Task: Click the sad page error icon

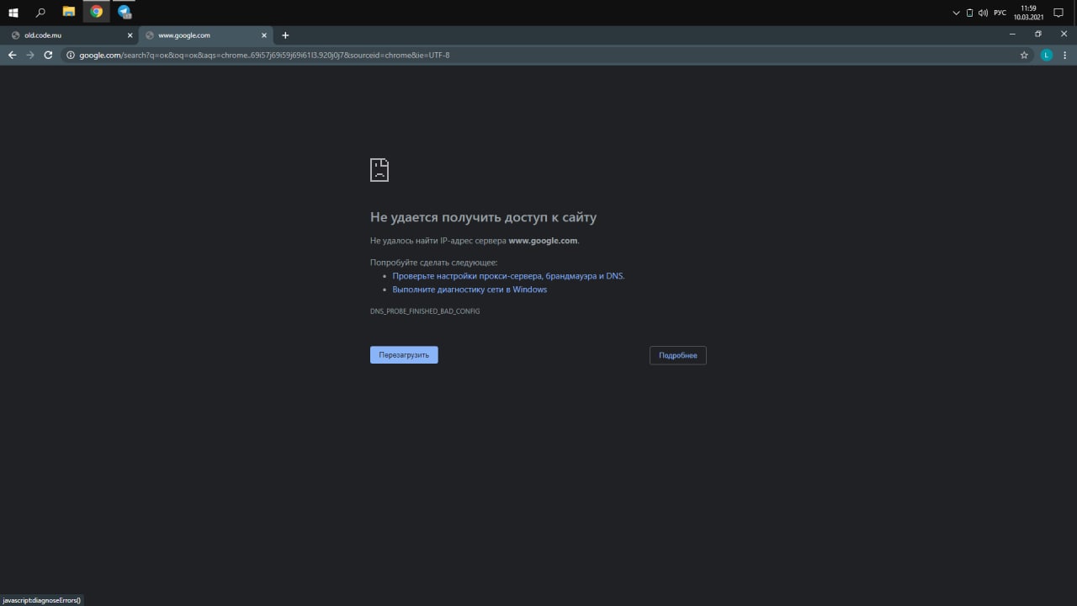Action: pyautogui.click(x=379, y=169)
